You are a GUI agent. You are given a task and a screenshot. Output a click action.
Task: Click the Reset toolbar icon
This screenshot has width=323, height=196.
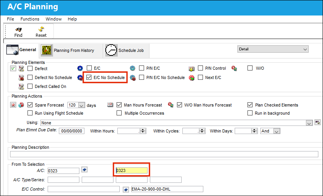coord(41,29)
